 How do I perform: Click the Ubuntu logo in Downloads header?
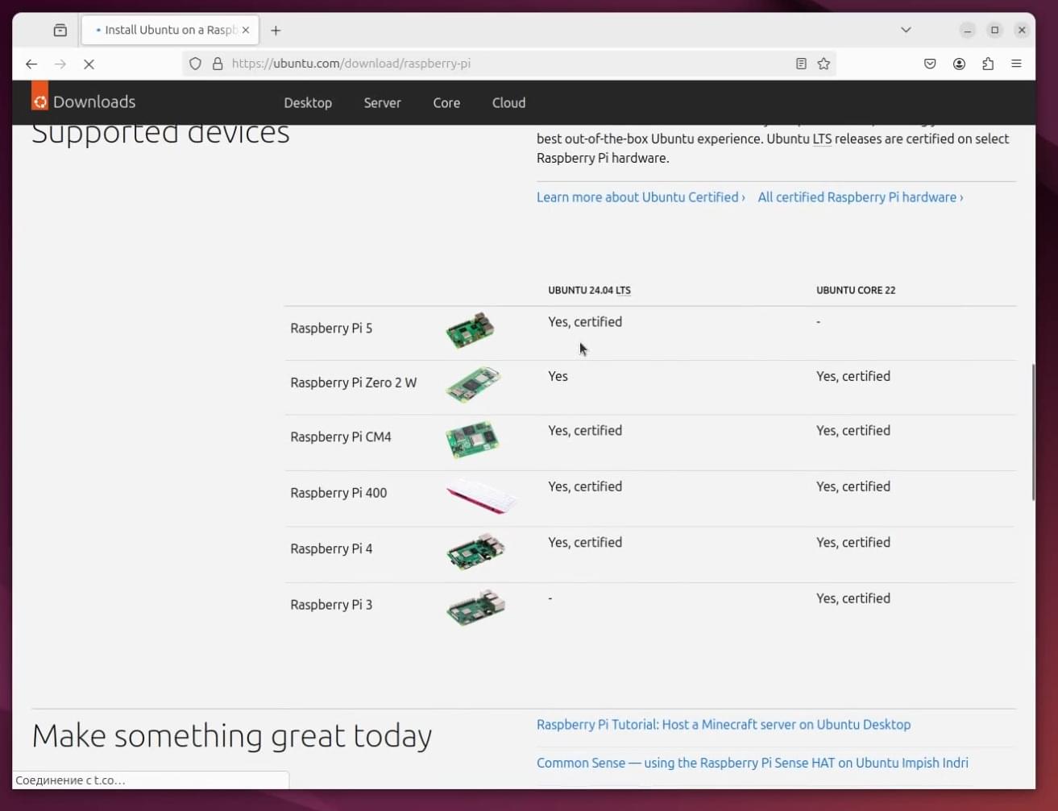39,96
